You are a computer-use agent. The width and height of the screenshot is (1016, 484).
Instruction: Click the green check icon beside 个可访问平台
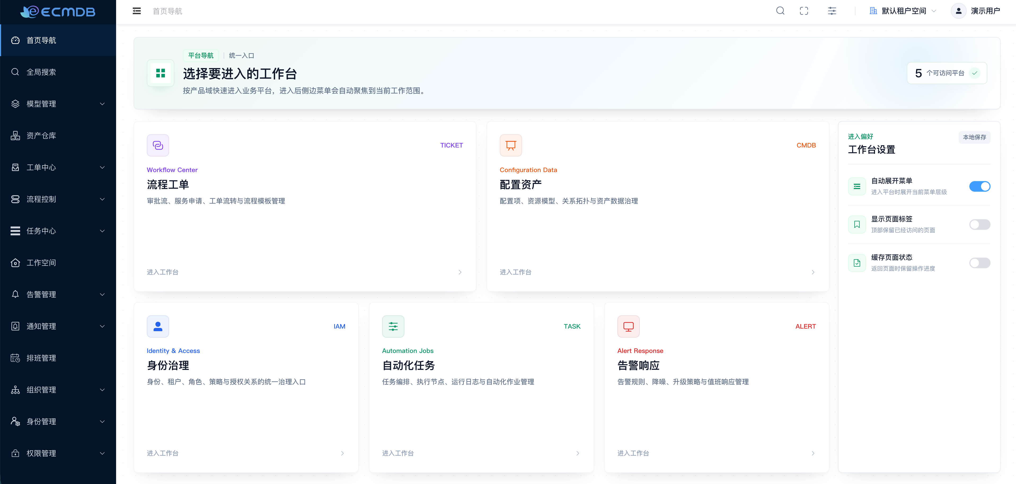point(975,73)
